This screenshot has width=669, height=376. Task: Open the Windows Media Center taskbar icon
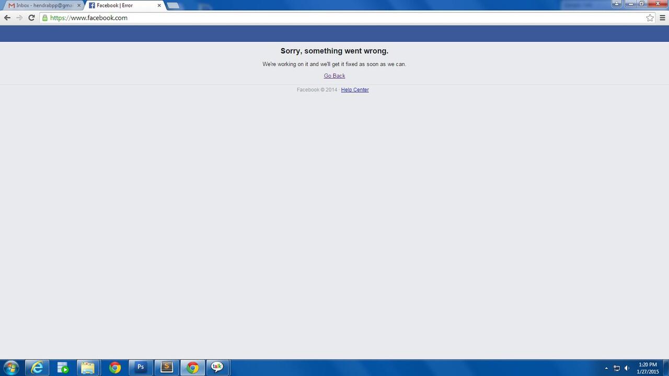[x=63, y=368]
